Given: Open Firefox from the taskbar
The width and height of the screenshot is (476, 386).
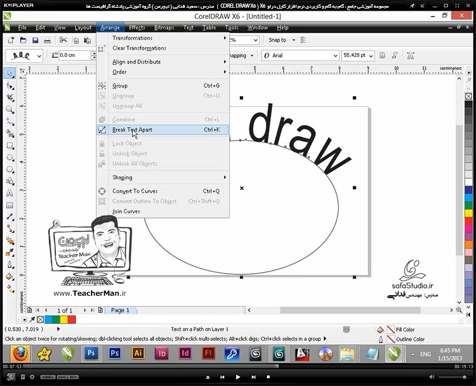Looking at the screenshot, I should (x=20, y=353).
